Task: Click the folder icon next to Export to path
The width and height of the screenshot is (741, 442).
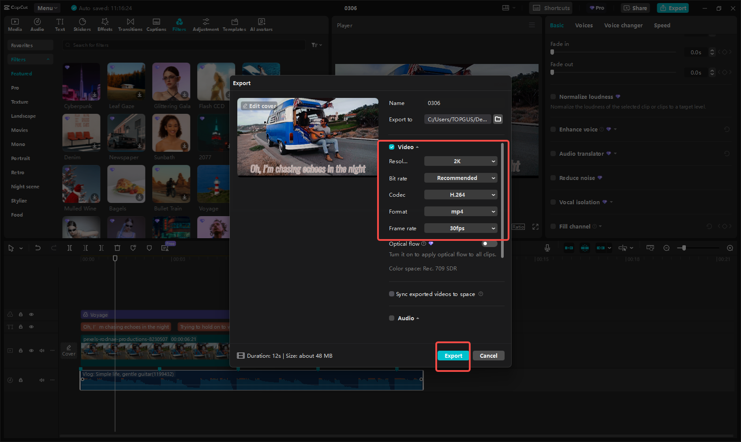Action: tap(498, 119)
